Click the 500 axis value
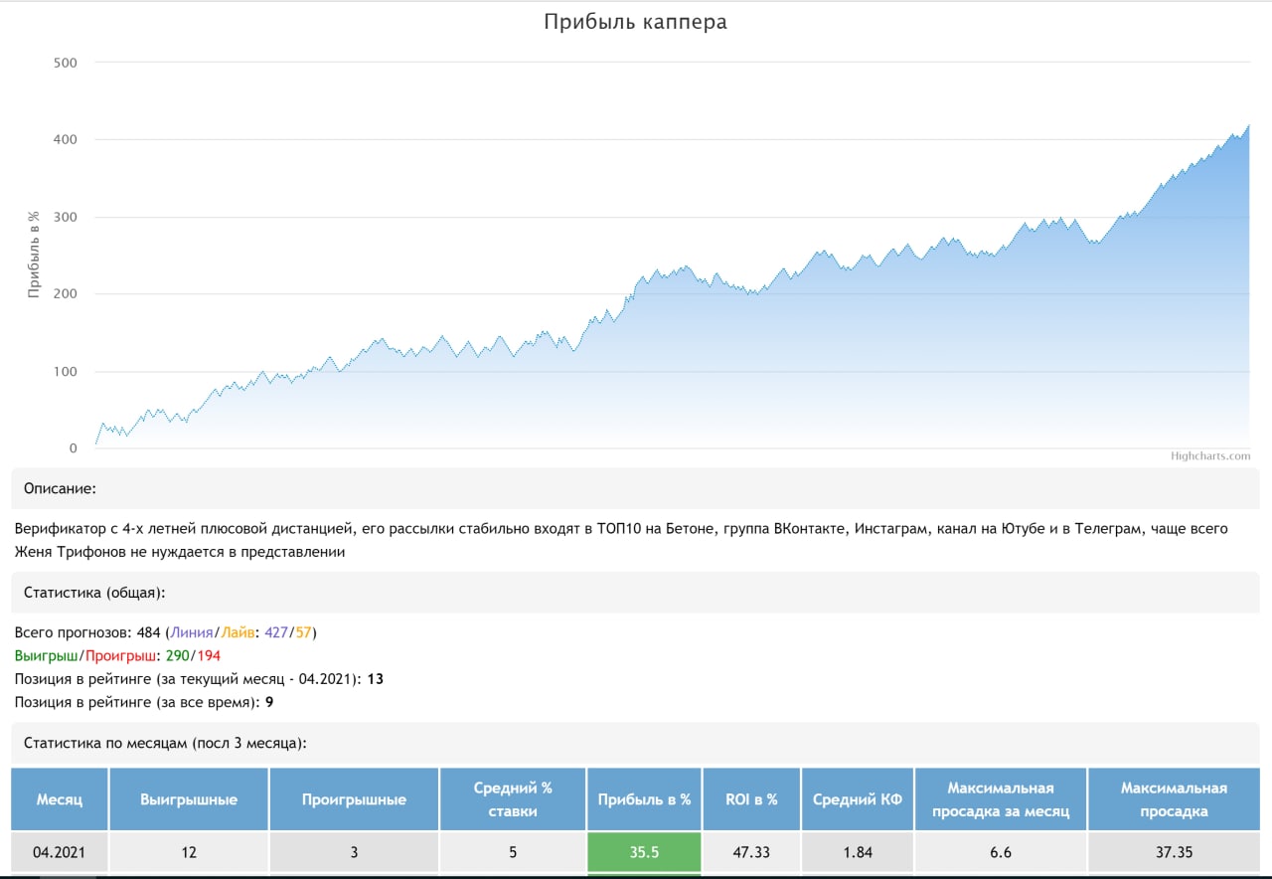This screenshot has height=879, width=1272. point(66,62)
